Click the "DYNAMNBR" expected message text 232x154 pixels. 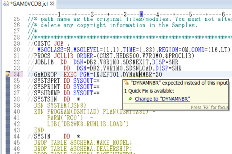click(x=179, y=83)
